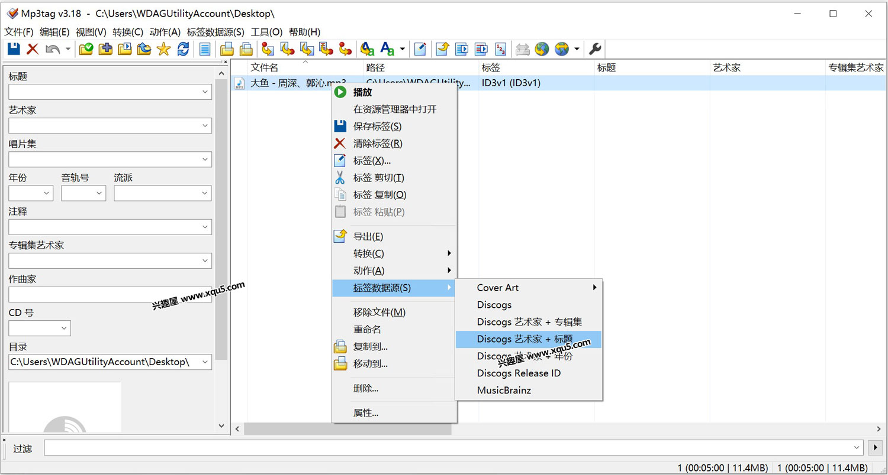This screenshot has height=475, width=888.
Task: Click the Change directory folder-check icon
Action: coord(86,49)
